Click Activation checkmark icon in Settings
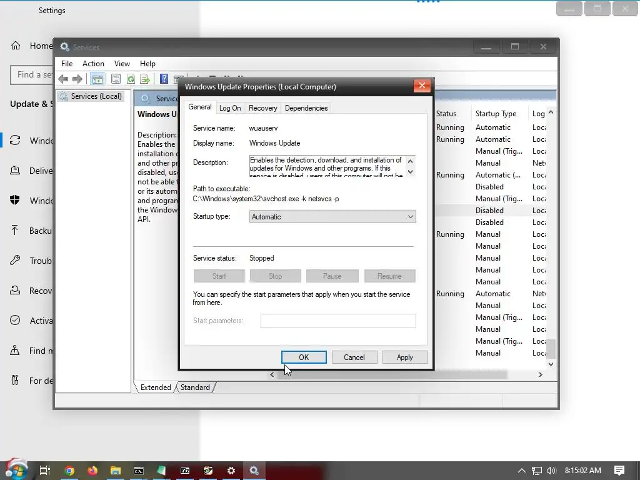The height and width of the screenshot is (480, 640). point(15,320)
